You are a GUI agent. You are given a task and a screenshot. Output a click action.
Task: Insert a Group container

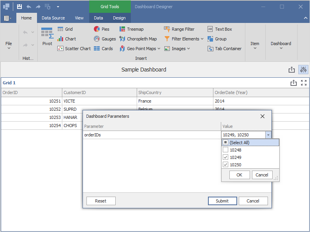[217, 39]
